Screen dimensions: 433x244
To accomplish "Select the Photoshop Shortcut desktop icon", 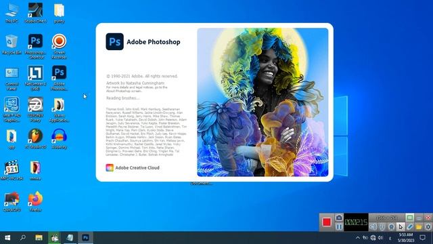I will (x=35, y=47).
